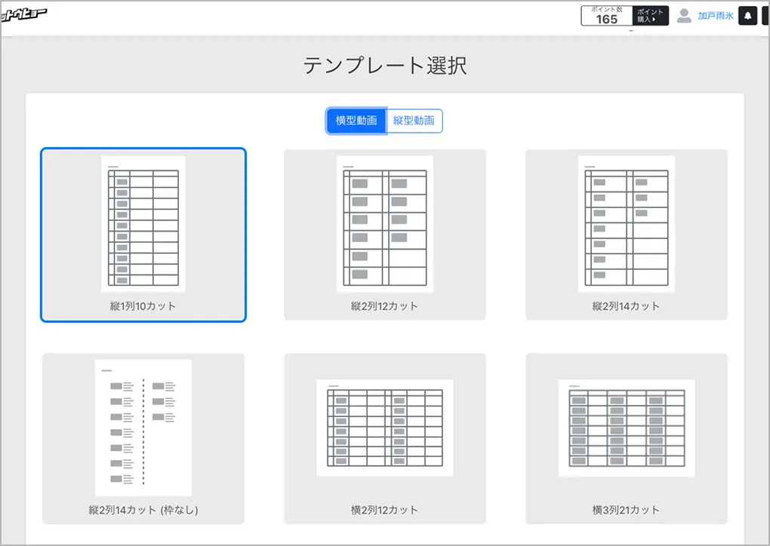Click the 横2列12カット caption text
Screen dimensions: 770x546
click(385, 510)
